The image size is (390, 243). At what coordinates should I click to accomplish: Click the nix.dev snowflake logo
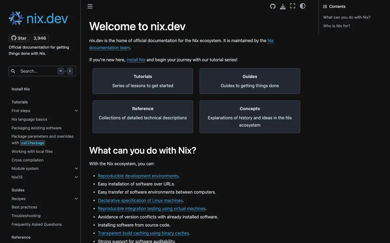(16, 18)
